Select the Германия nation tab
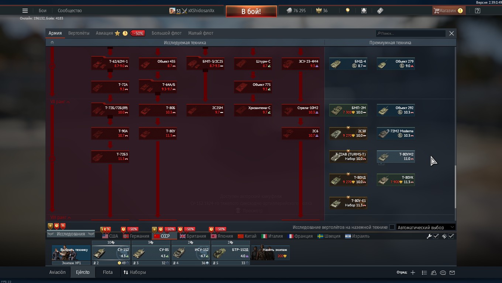 coord(136,236)
